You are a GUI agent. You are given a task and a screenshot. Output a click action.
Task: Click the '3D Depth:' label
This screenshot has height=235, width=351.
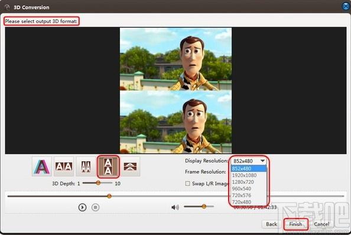tap(63, 183)
